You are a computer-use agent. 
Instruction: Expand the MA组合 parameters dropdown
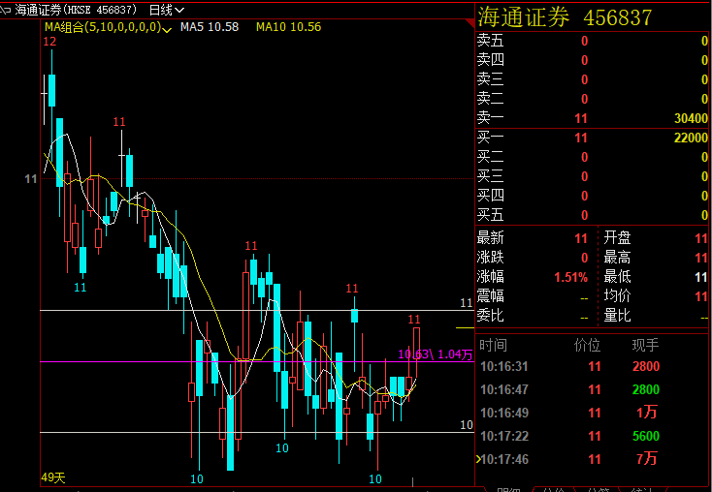tap(167, 28)
